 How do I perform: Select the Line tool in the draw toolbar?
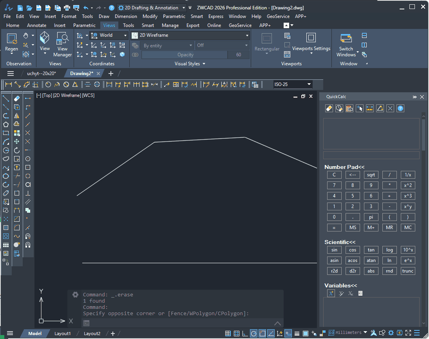click(x=6, y=99)
